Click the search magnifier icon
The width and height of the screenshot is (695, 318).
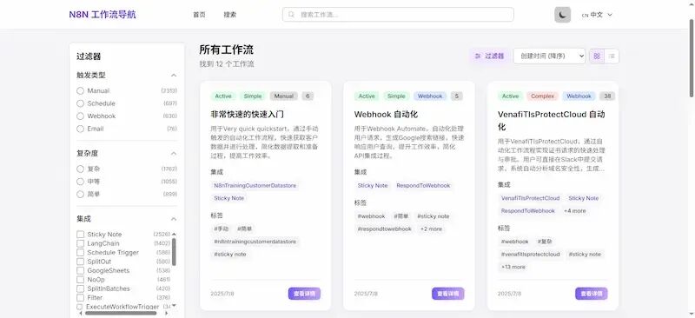[x=292, y=15]
